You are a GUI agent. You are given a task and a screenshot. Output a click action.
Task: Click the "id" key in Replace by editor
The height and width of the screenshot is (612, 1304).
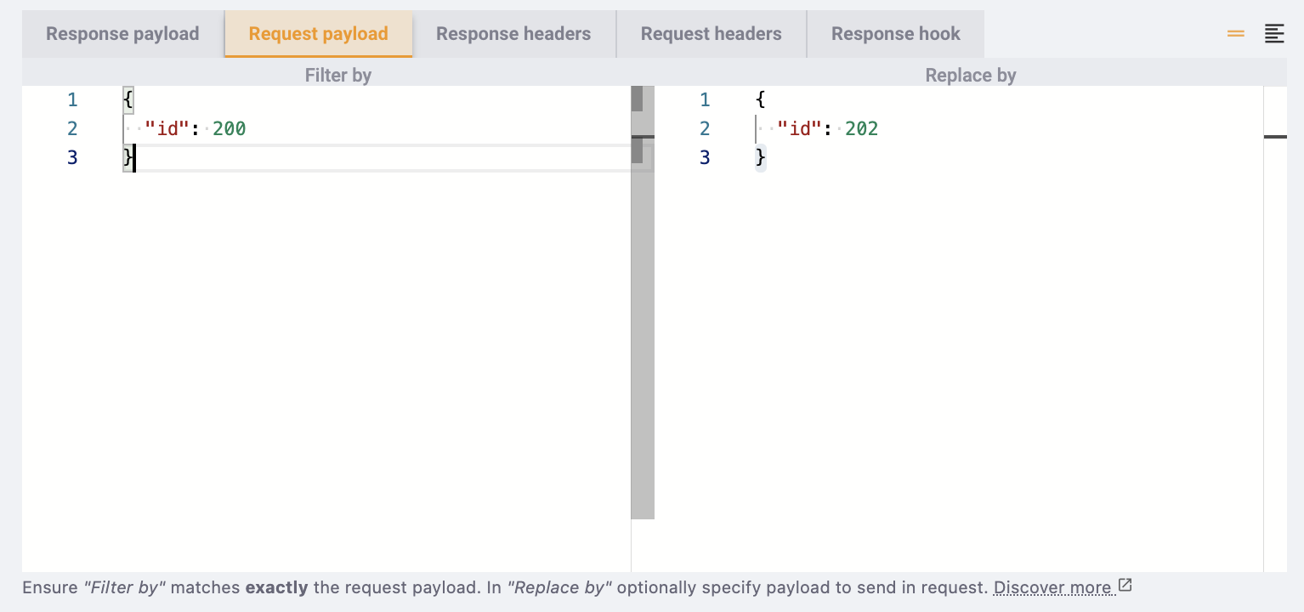pos(799,129)
